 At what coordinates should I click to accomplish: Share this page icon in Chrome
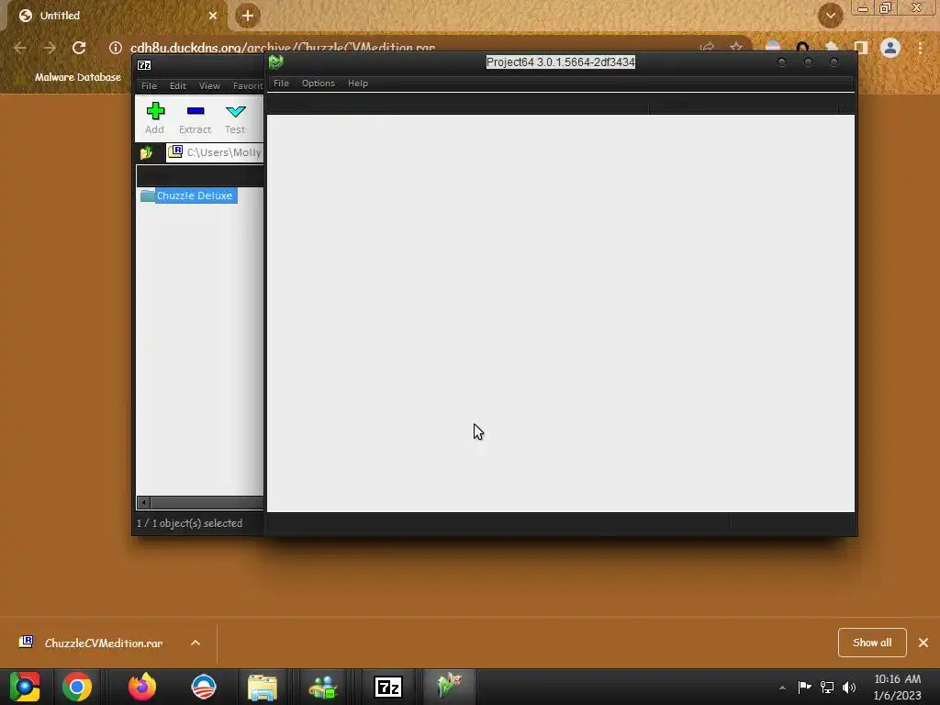pyautogui.click(x=707, y=48)
